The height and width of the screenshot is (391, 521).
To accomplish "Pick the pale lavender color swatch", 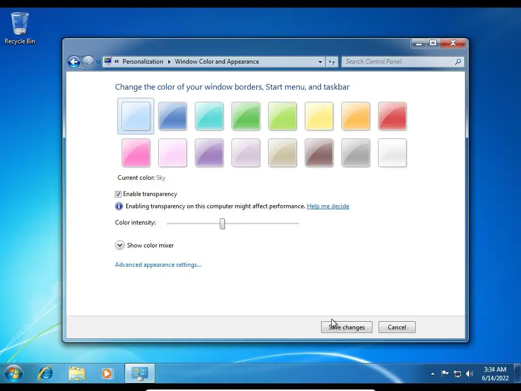I will coord(246,153).
